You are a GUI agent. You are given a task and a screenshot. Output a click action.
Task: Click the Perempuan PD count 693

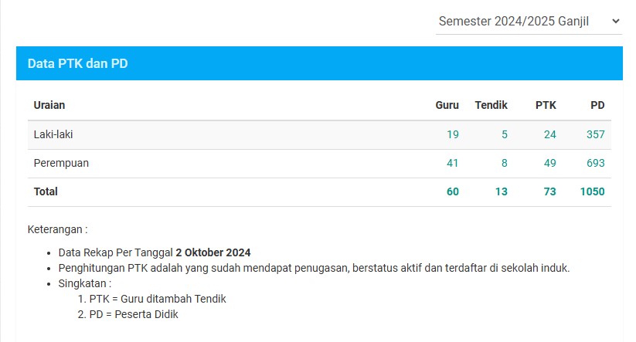[x=596, y=163]
